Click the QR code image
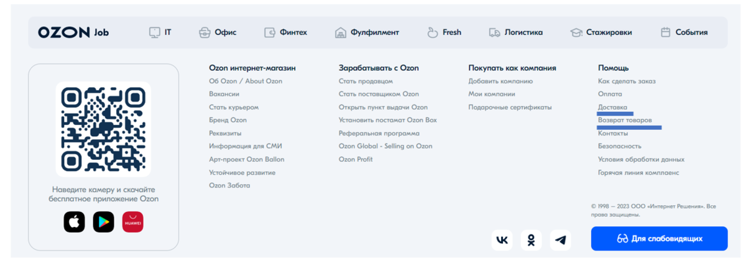The image size is (746, 263). point(103,129)
